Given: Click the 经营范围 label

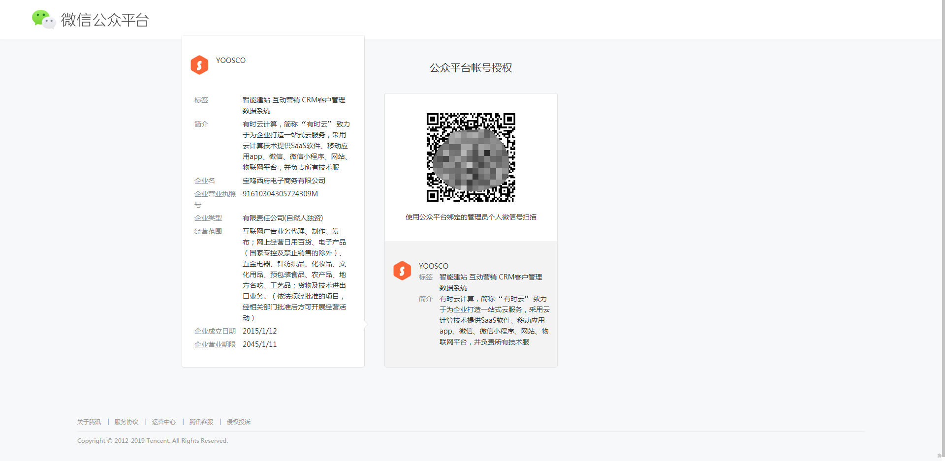Looking at the screenshot, I should tap(208, 231).
